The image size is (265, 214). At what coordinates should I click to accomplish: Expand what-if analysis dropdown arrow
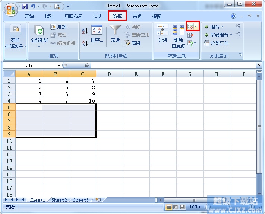coord(195,43)
